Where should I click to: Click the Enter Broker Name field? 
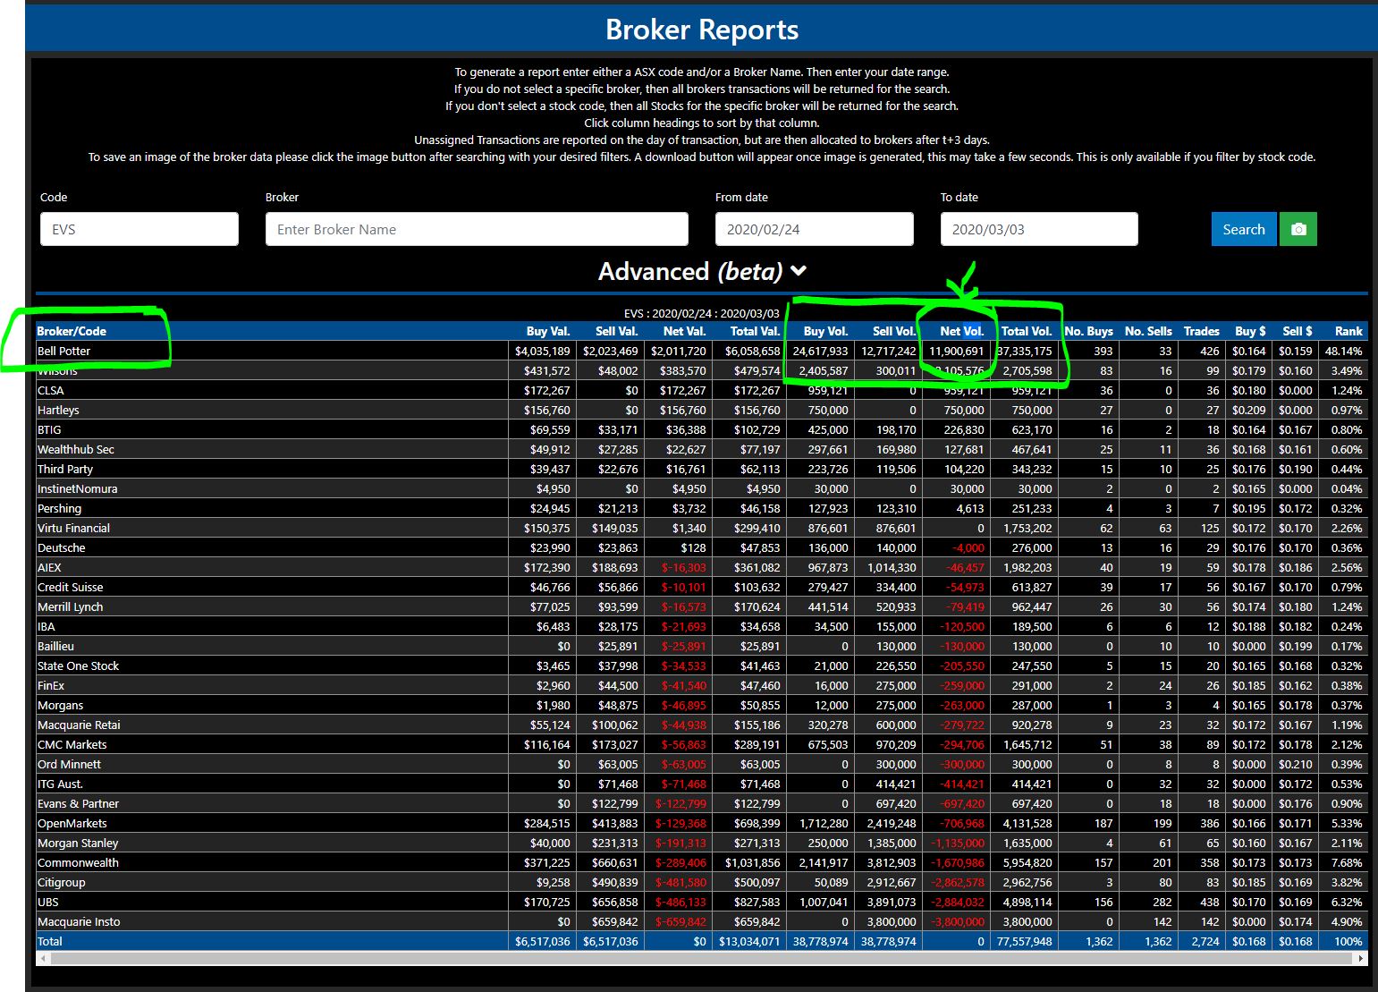[477, 229]
